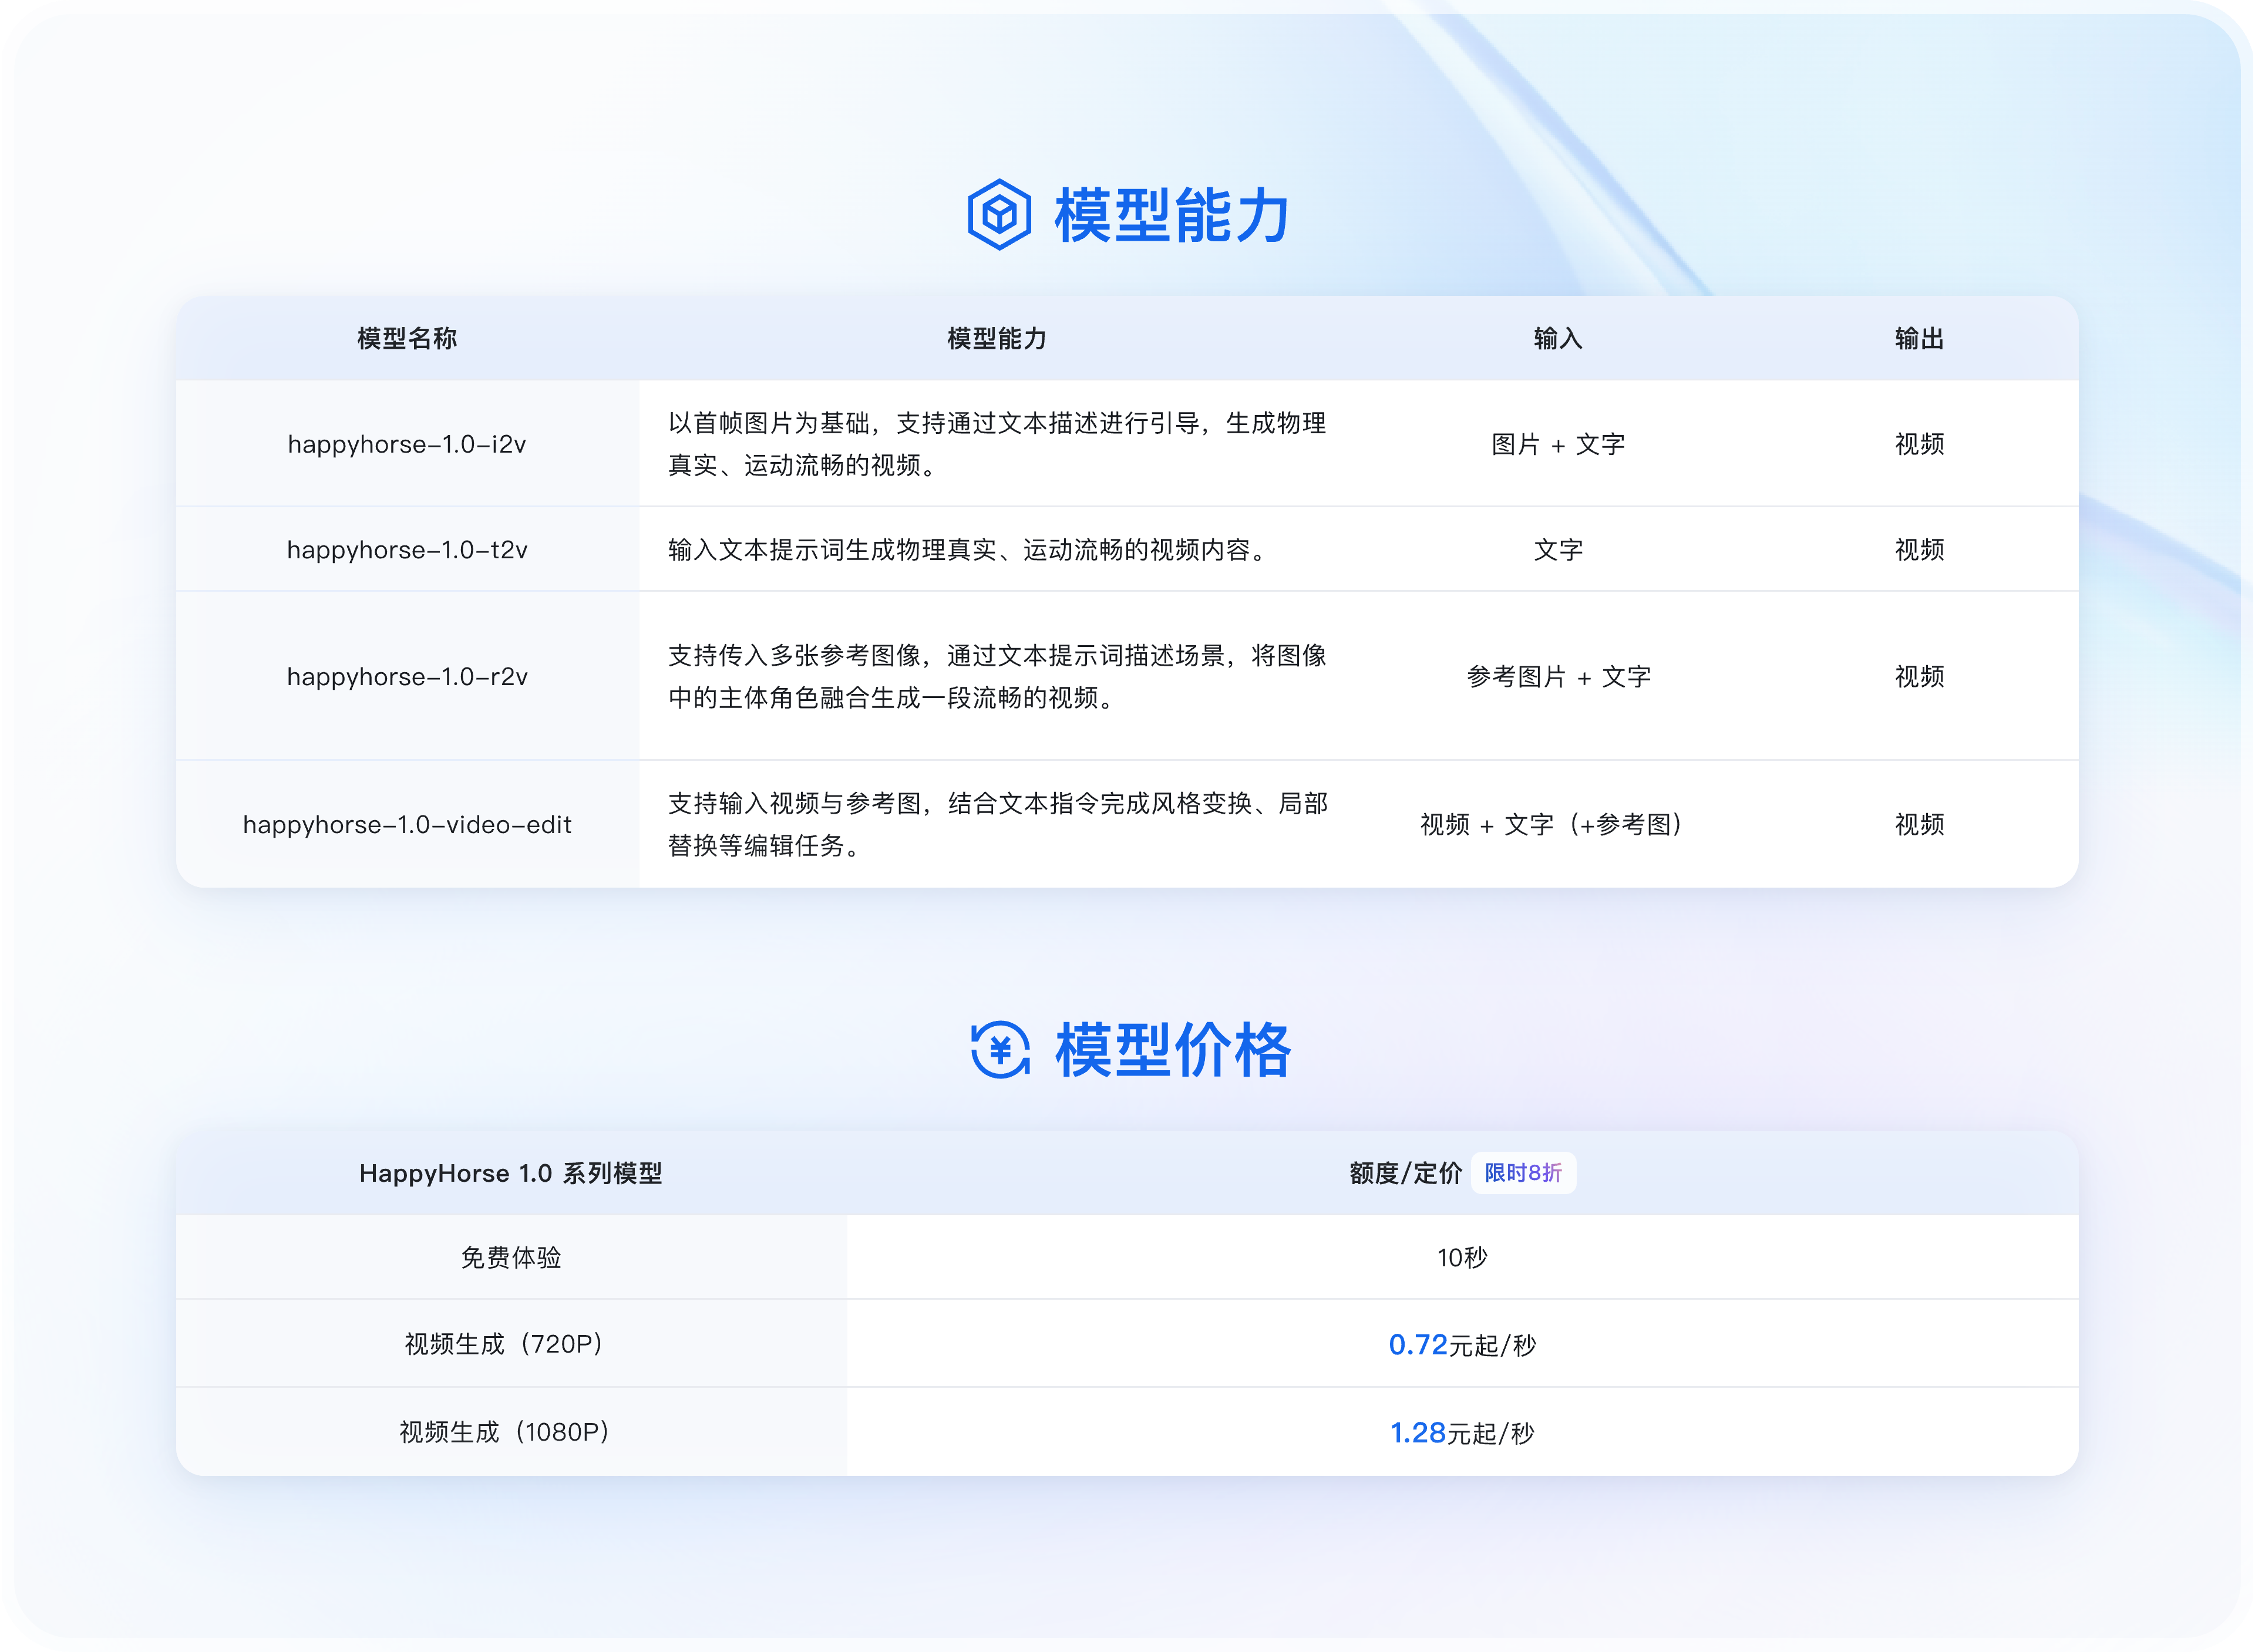The image size is (2255, 1652).
Task: Select the 模型名称 column header
Action: pyautogui.click(x=407, y=339)
